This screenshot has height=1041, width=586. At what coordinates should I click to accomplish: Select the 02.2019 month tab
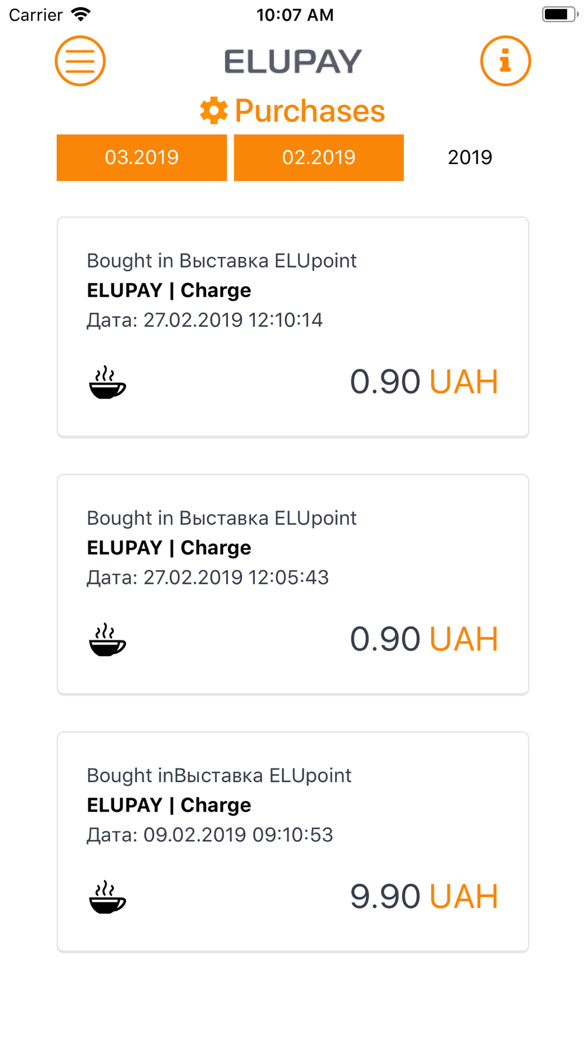[319, 157]
